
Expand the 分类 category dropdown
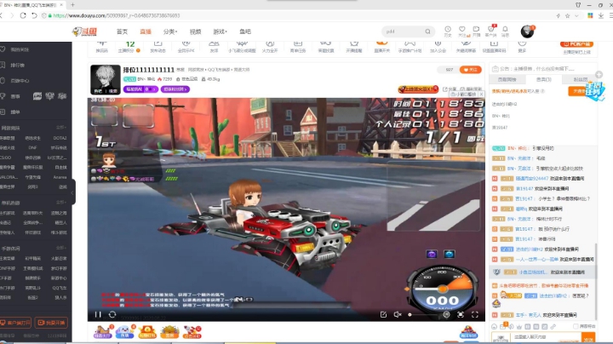coord(170,32)
